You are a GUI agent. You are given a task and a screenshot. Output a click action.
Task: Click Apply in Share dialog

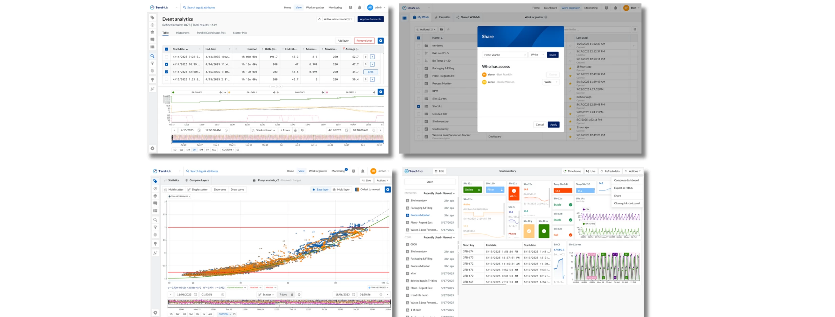tap(554, 124)
